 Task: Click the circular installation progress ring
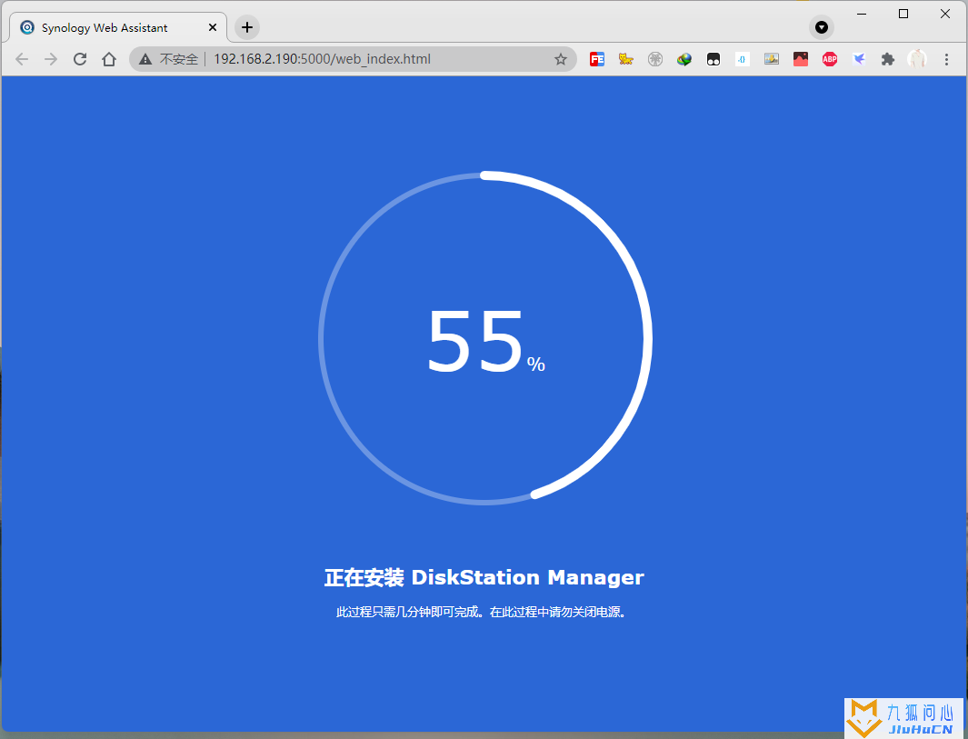(485, 338)
